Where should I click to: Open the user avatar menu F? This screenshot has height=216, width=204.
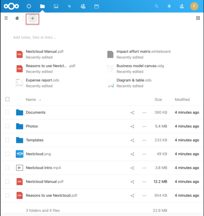(x=194, y=6)
